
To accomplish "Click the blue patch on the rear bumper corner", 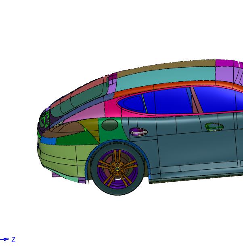I will (x=48, y=141).
